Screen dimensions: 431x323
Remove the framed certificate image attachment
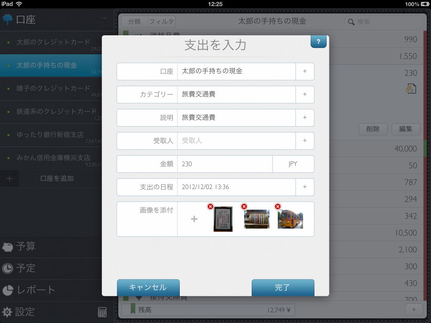click(x=210, y=207)
